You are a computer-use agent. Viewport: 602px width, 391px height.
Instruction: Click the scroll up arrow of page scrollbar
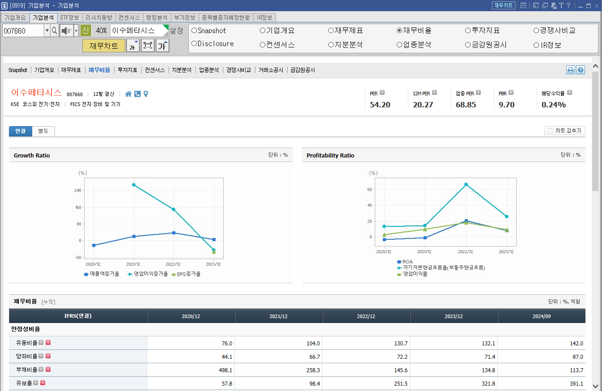595,66
